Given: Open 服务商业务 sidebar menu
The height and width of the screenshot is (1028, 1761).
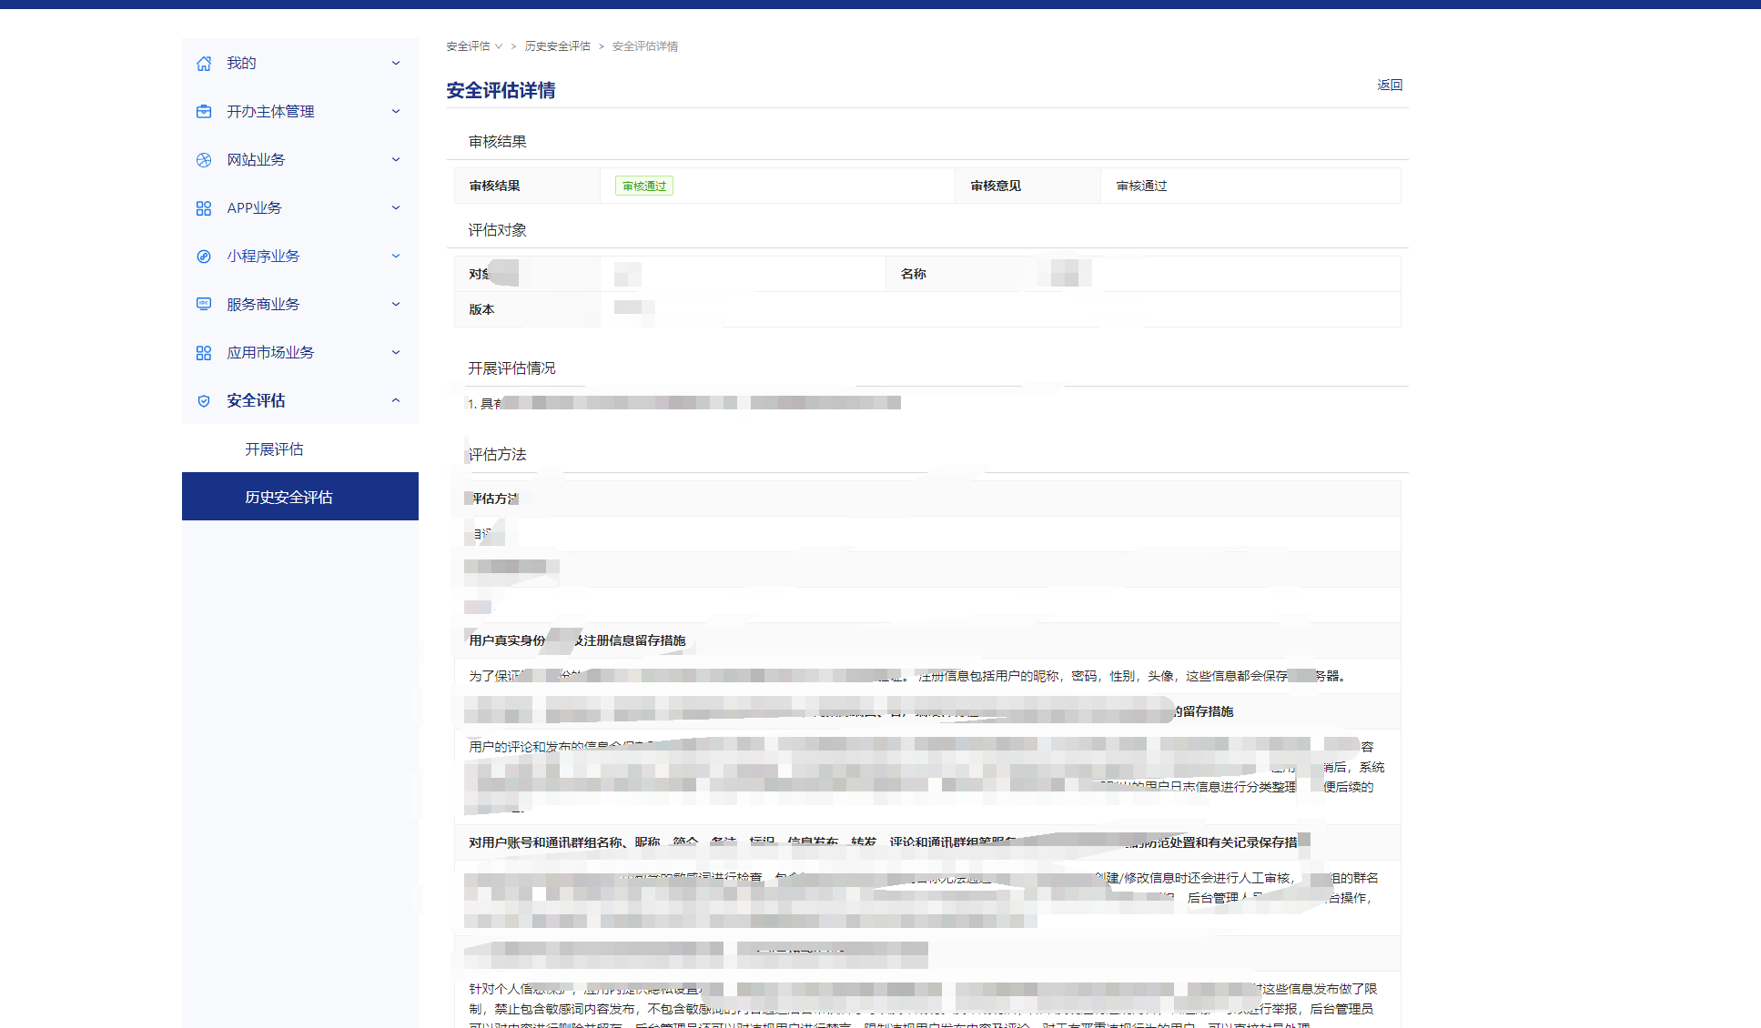Looking at the screenshot, I should (300, 305).
